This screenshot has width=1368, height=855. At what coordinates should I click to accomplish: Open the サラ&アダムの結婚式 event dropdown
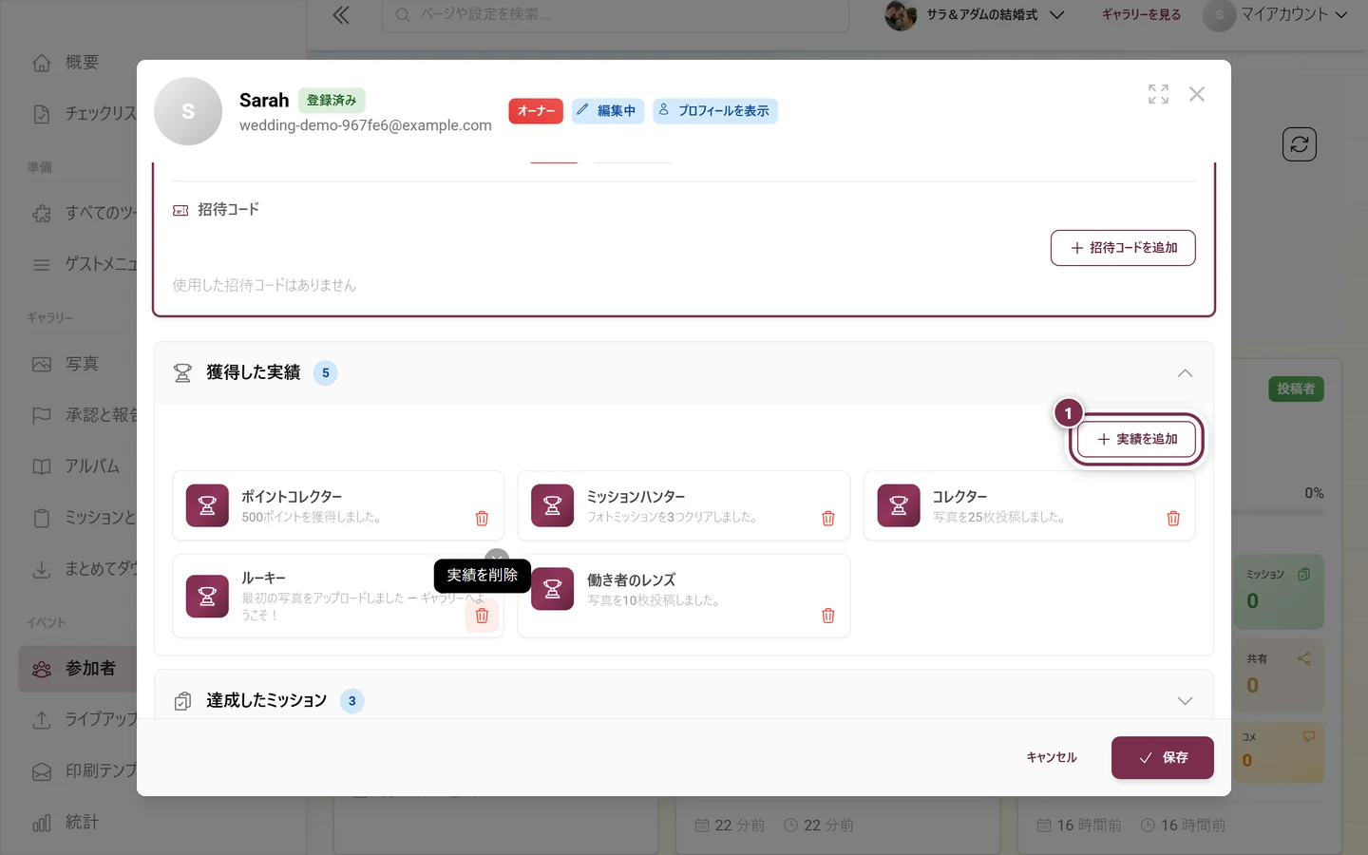pos(975,15)
